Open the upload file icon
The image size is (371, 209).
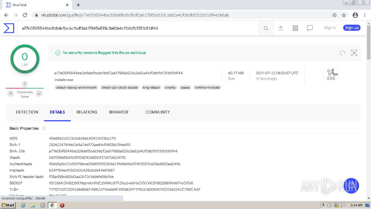tap(281, 28)
